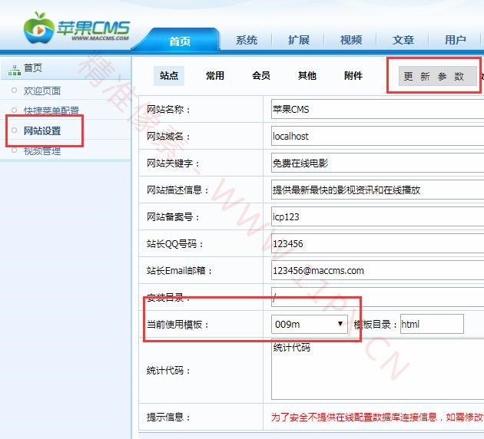Click inside the 统计代码 text area
The width and height of the screenshot is (484, 439).
point(376,371)
